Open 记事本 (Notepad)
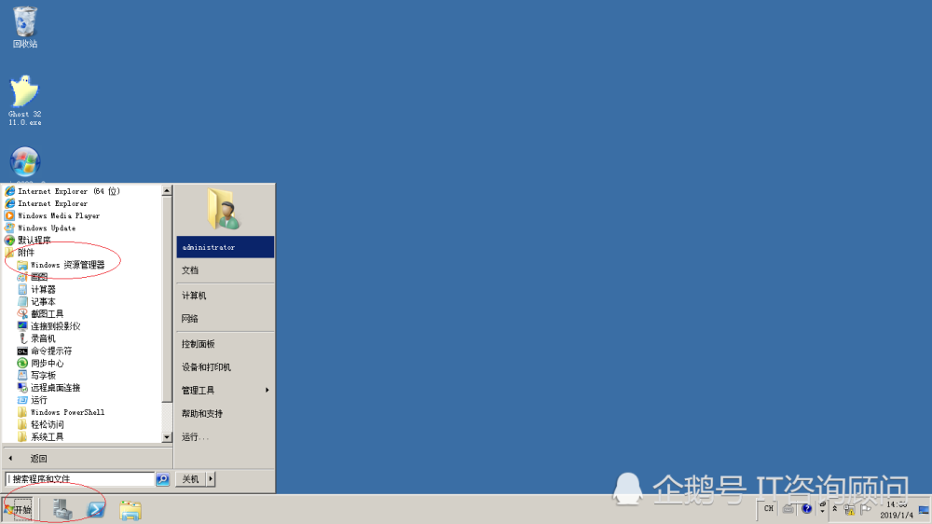 tap(37, 301)
